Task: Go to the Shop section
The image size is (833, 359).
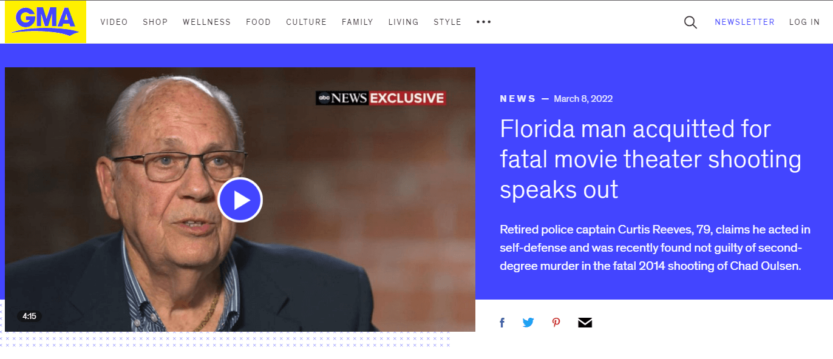Action: (x=155, y=22)
